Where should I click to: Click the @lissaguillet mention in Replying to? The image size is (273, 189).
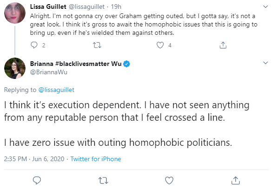[56, 90]
